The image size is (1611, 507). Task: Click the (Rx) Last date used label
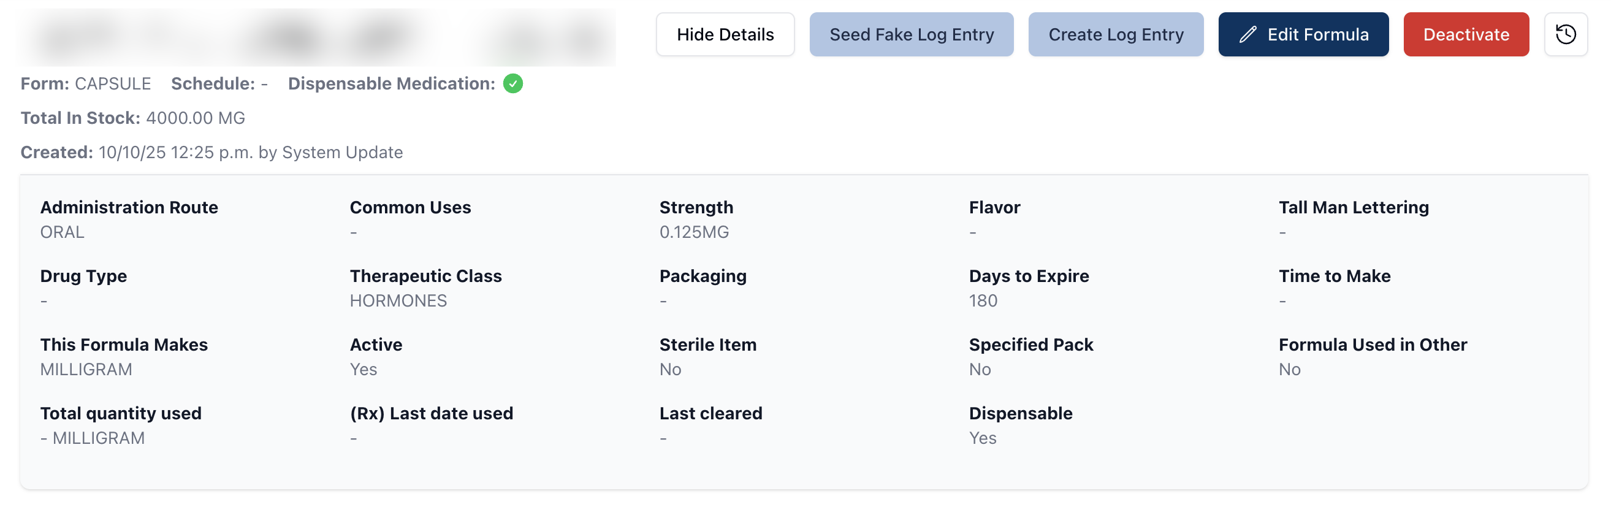[x=431, y=413]
